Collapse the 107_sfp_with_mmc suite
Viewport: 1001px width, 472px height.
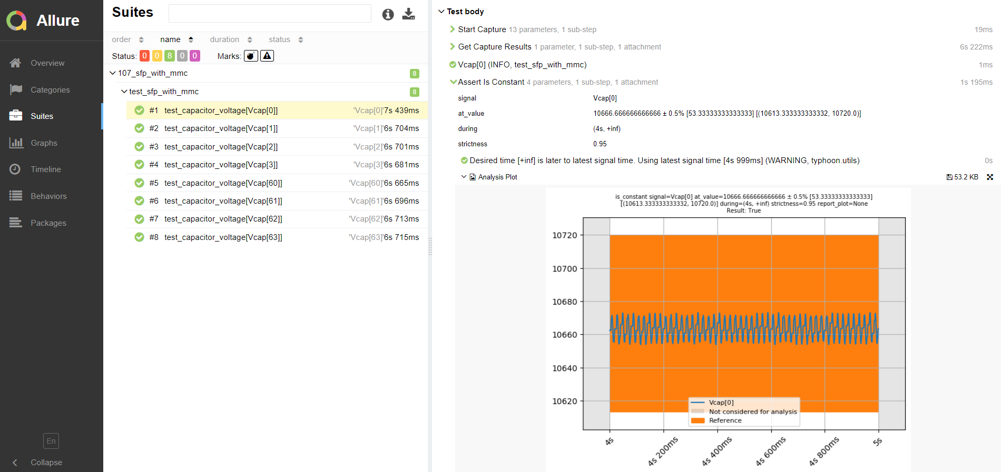tap(113, 73)
